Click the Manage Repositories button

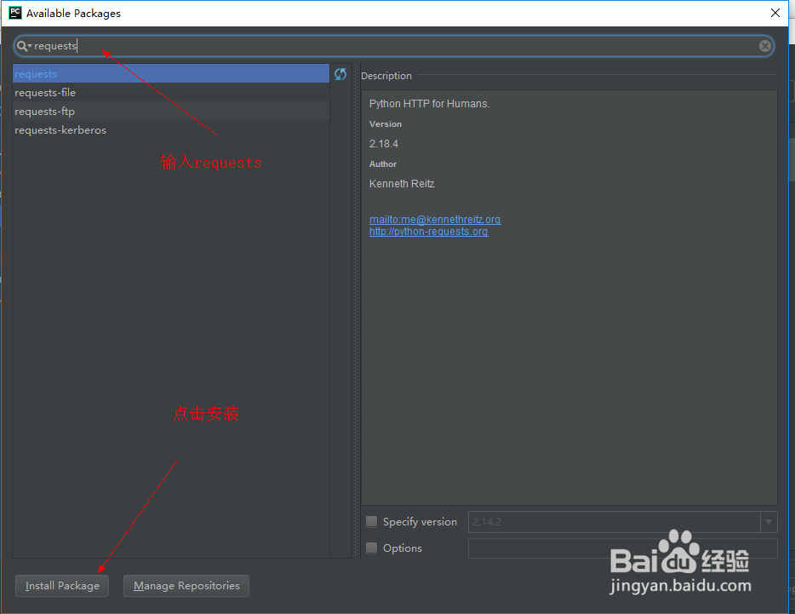click(186, 586)
